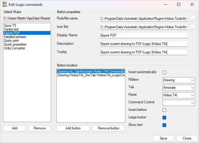This screenshot has height=143, width=199.
Task: Open the Panel dropdown showing Holixa T4I
Action: [x=179, y=95]
